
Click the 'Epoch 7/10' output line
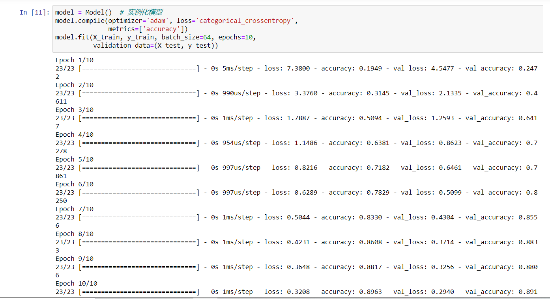[75, 209]
